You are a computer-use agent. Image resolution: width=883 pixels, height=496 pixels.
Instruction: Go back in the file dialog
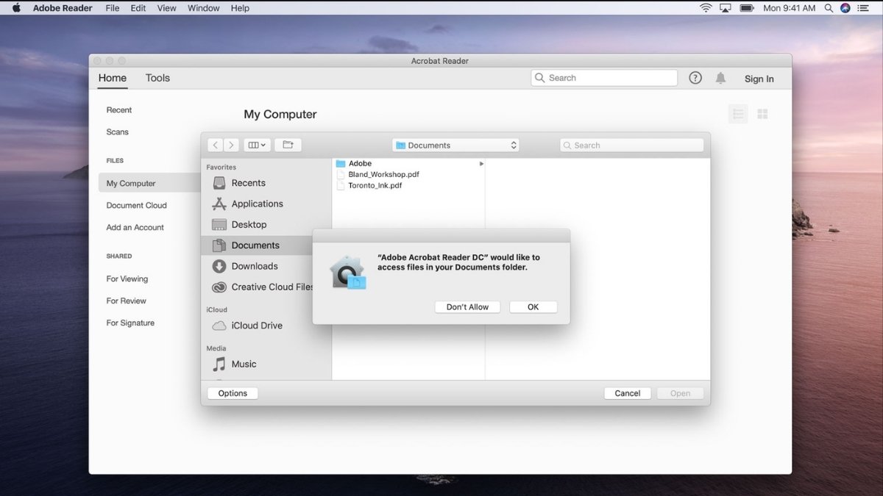pos(215,145)
